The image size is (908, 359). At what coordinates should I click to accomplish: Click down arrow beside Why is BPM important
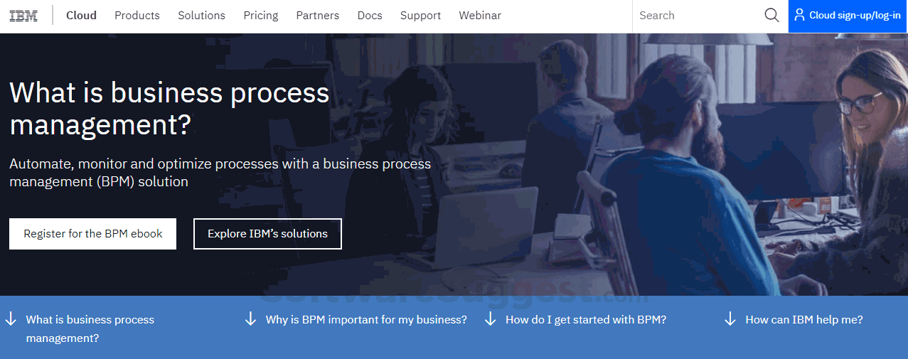pyautogui.click(x=250, y=318)
